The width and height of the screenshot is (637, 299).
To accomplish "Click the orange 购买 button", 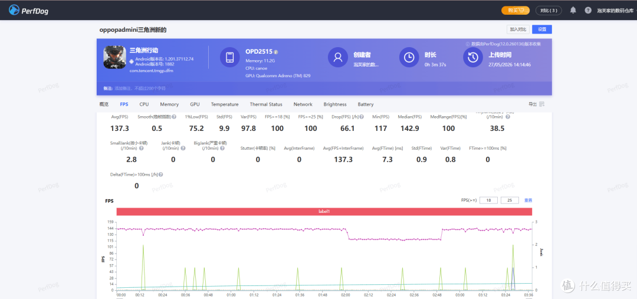I will 515,10.
